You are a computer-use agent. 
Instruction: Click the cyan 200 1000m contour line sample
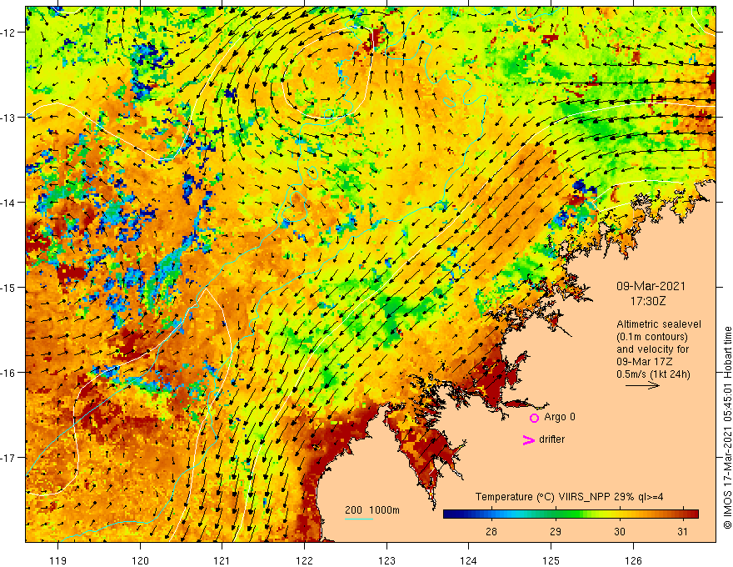(358, 519)
